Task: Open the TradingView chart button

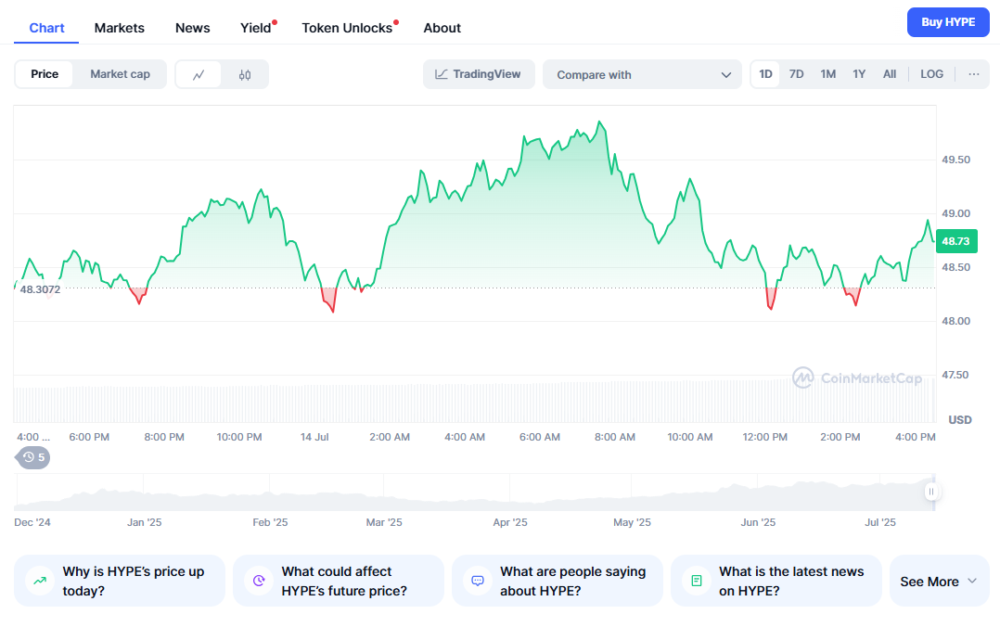Action: click(x=479, y=74)
